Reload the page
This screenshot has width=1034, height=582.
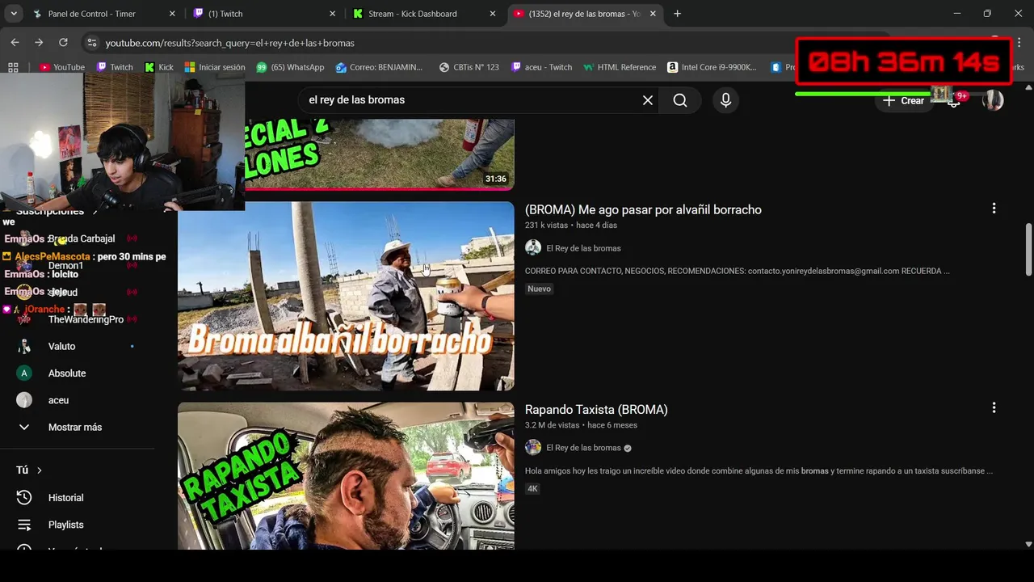63,42
